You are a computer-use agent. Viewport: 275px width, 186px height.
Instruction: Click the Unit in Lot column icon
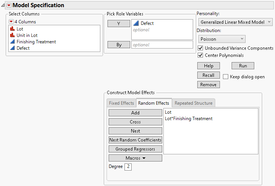click(12, 35)
